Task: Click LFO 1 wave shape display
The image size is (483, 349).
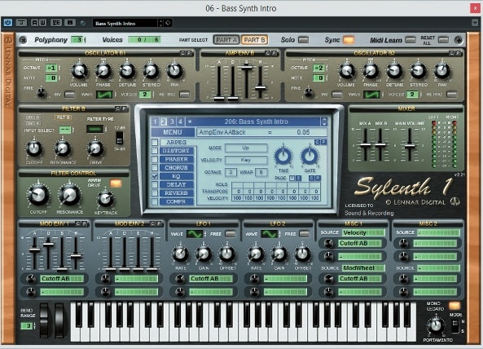Action: click(x=195, y=234)
